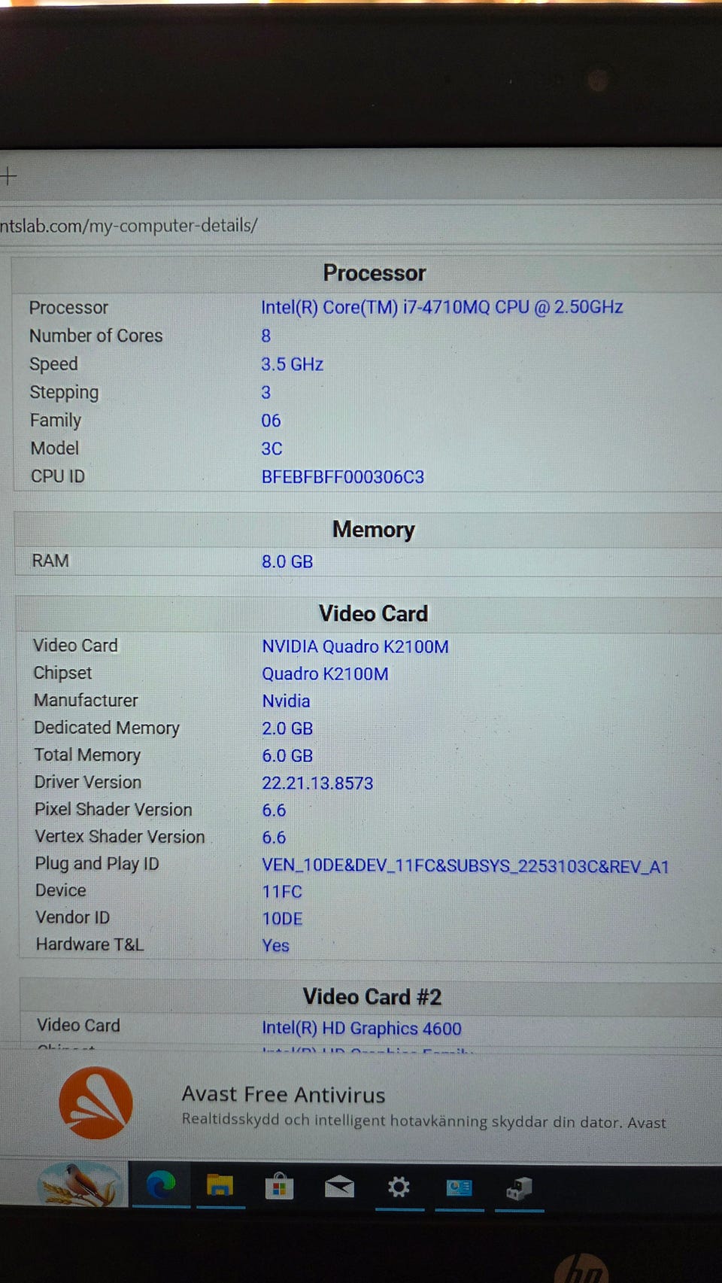Click the Model value 3C
Viewport: 722px width, 1283px height.
click(x=272, y=448)
